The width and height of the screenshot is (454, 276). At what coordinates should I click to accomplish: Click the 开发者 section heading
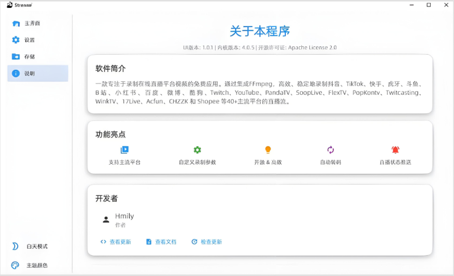point(107,198)
